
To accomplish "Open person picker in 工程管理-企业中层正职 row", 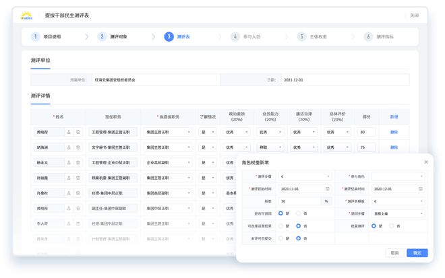I will (x=69, y=163).
